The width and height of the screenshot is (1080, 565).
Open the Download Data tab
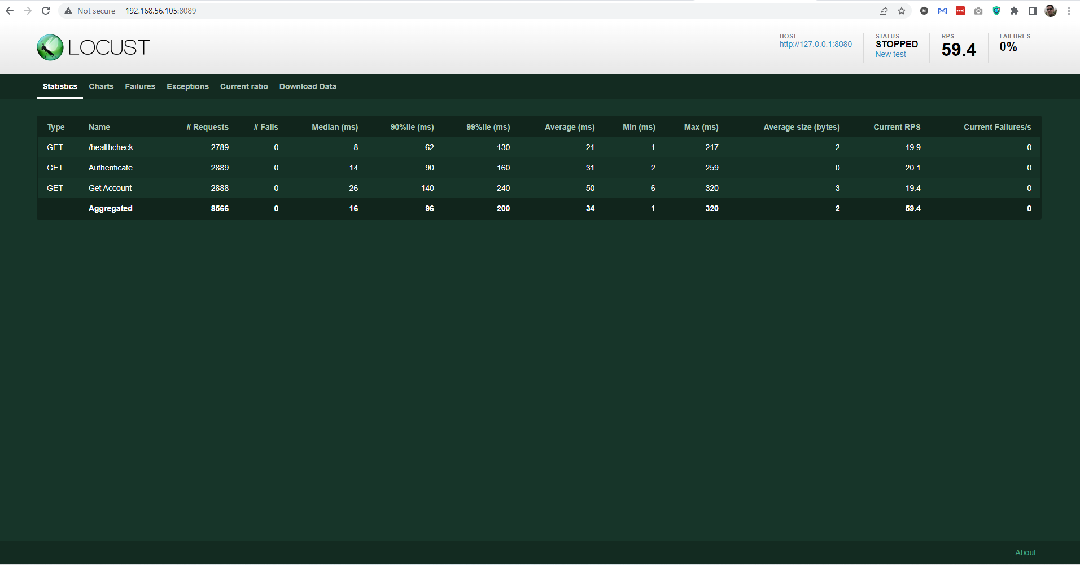pyautogui.click(x=308, y=86)
